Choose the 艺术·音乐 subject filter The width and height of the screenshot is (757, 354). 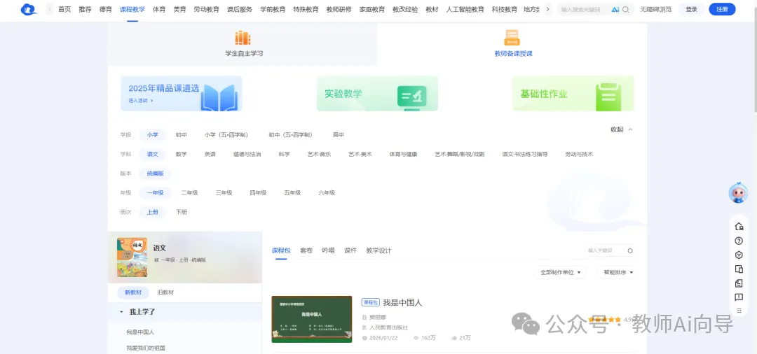click(x=319, y=154)
